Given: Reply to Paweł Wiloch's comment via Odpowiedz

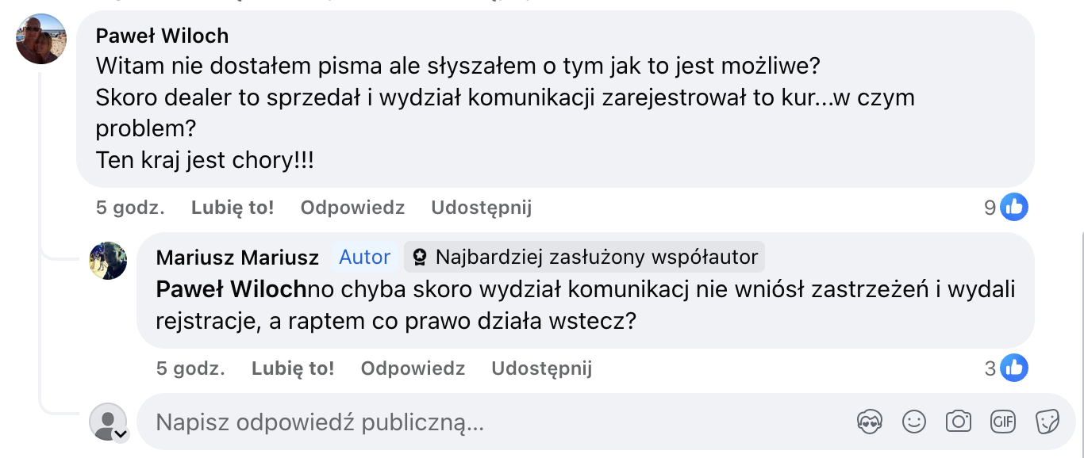Looking at the screenshot, I should (x=352, y=208).
